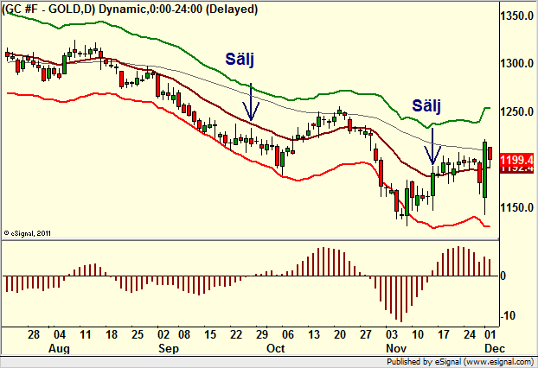Click the 1250.0 price axis label
The height and width of the screenshot is (368, 538).
click(516, 111)
